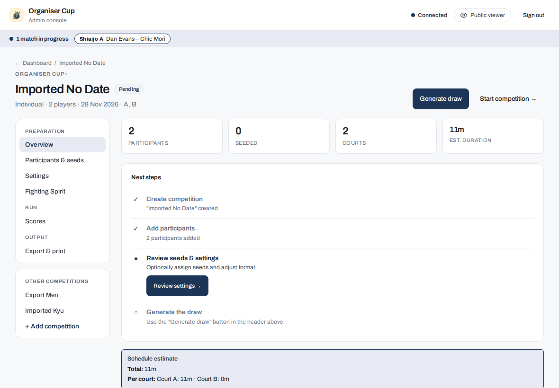Sign out of the admin console
559x388 pixels.
point(533,15)
